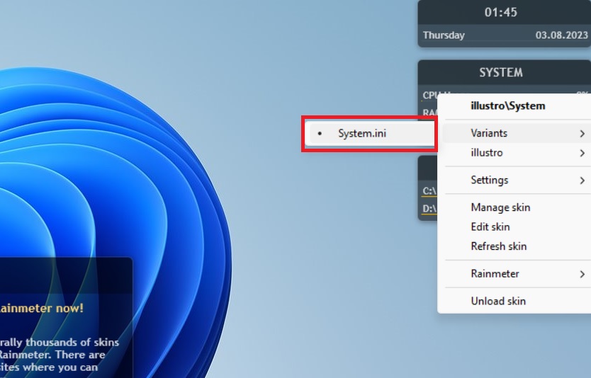Image resolution: width=591 pixels, height=378 pixels.
Task: Click the 'Rainmeter now!' welcome heading
Action: (x=42, y=309)
